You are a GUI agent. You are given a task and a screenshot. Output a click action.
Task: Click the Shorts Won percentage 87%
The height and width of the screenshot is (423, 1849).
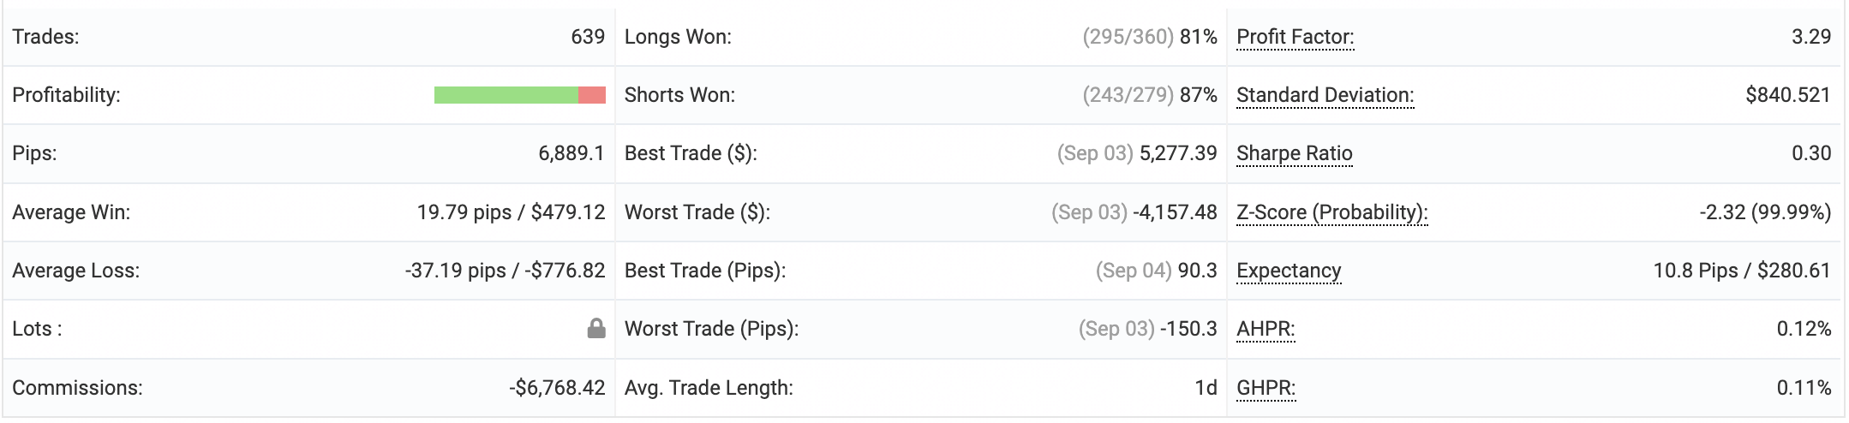(x=1198, y=95)
